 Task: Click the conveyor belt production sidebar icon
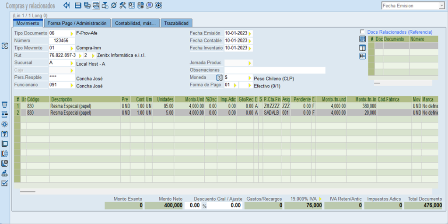point(4,173)
